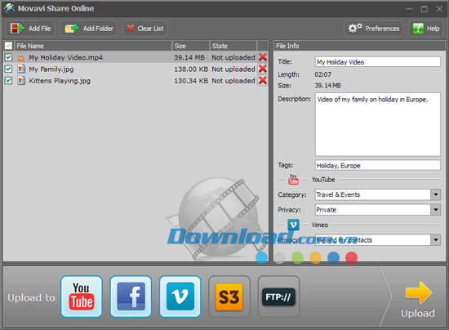
Task: Click the Add Folder button
Action: click(89, 29)
